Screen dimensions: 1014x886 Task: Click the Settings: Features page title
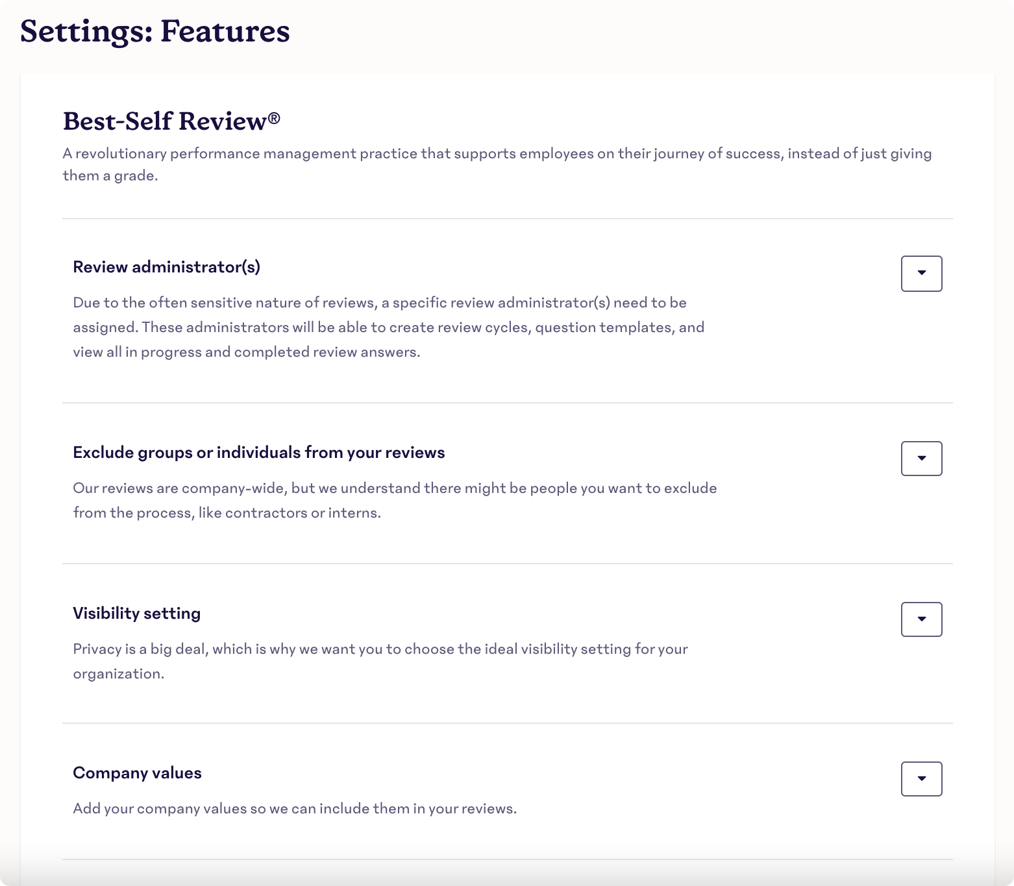155,31
